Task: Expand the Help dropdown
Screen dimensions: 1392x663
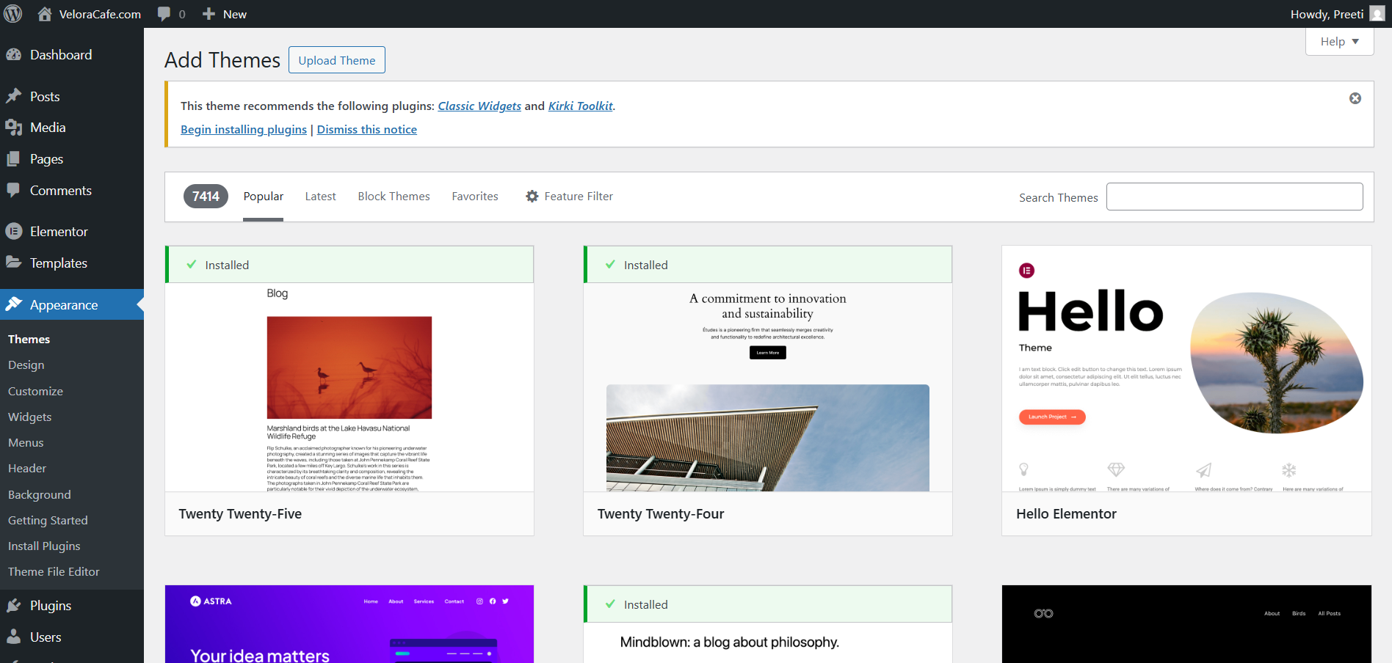Action: pyautogui.click(x=1340, y=42)
